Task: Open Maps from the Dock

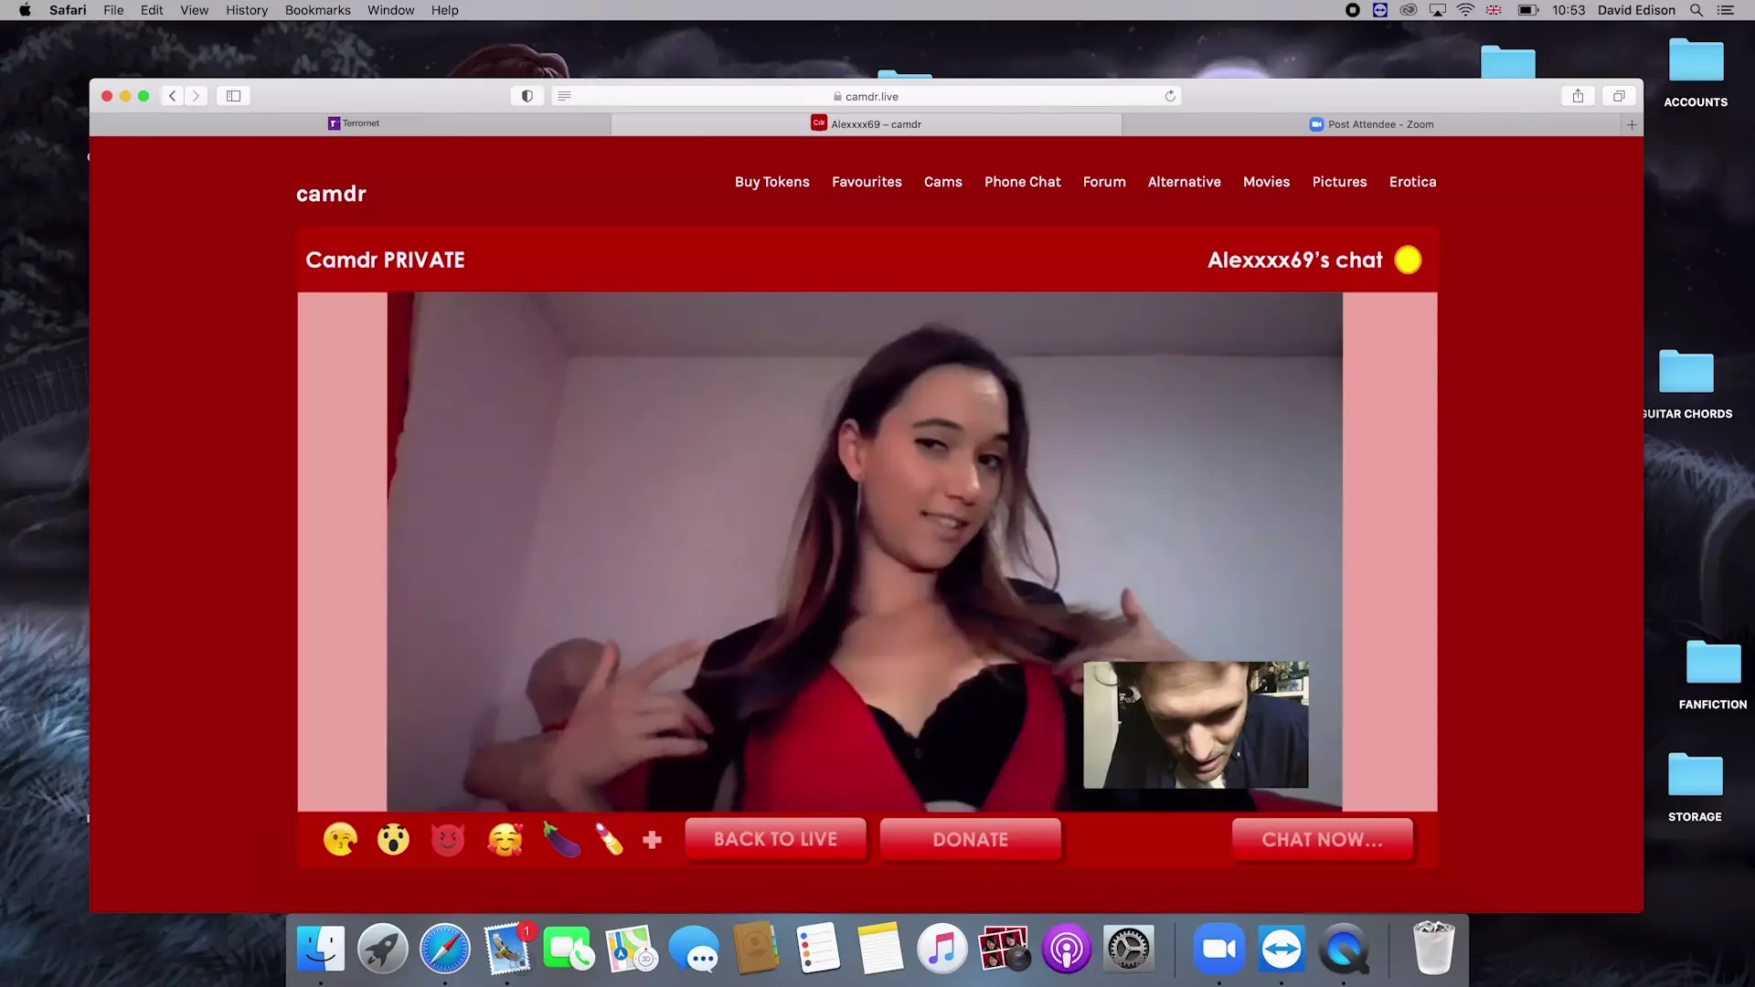Action: [x=631, y=949]
